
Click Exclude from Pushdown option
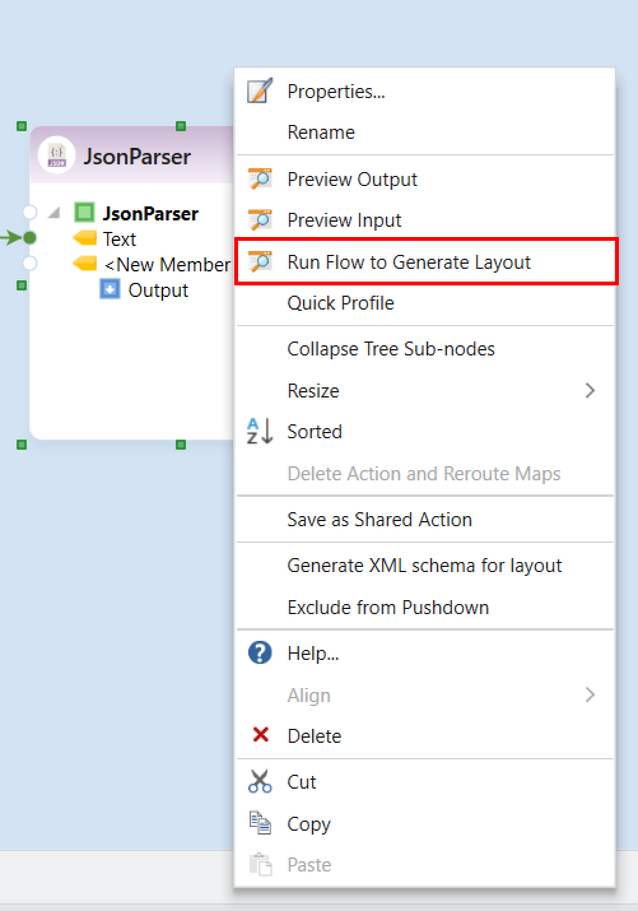click(x=388, y=608)
